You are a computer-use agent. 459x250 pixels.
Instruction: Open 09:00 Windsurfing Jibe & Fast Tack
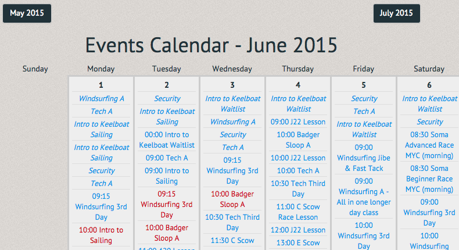(364, 158)
